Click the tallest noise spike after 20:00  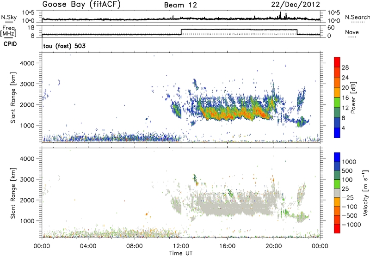(x=280, y=15)
